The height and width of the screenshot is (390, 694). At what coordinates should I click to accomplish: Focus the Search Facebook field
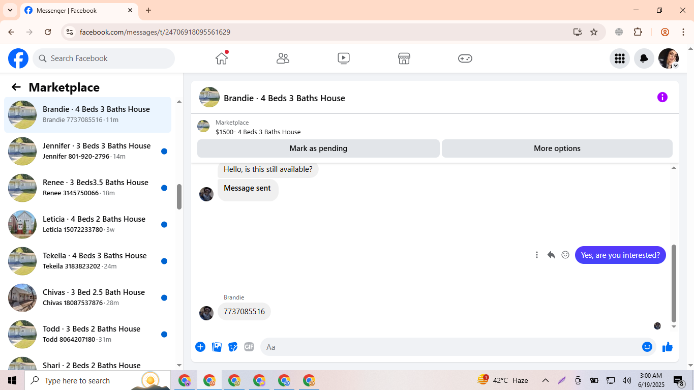click(x=104, y=58)
